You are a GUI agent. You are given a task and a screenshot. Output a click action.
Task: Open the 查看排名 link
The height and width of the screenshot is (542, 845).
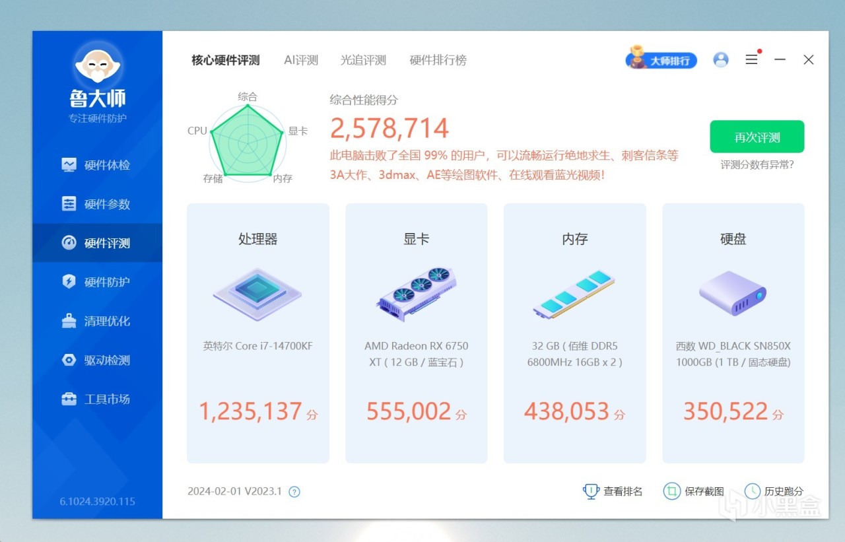[x=623, y=492]
